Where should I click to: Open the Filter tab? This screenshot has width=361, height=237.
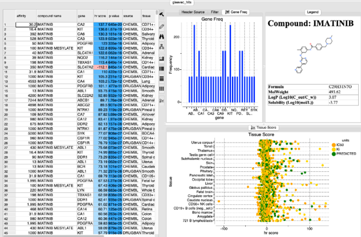214,11
